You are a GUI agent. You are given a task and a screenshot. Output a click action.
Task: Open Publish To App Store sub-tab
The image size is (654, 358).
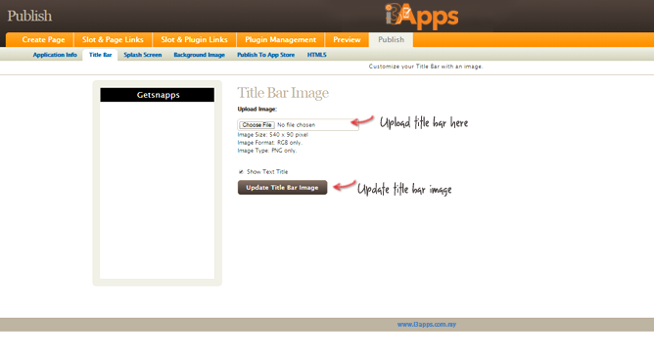tap(265, 55)
